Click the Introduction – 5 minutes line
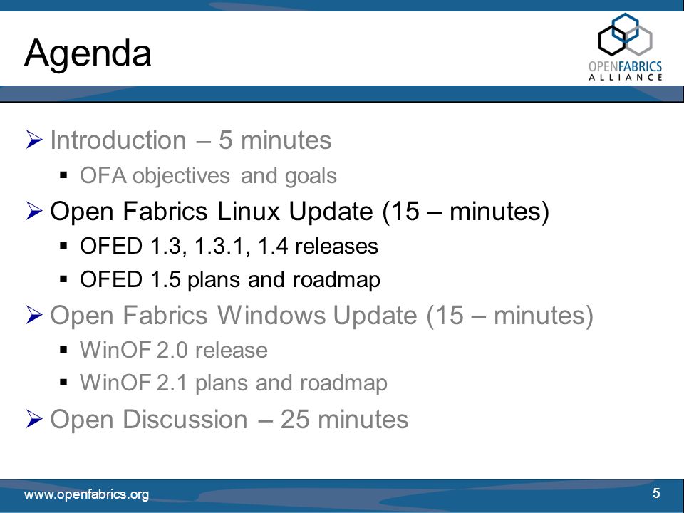 [191, 140]
